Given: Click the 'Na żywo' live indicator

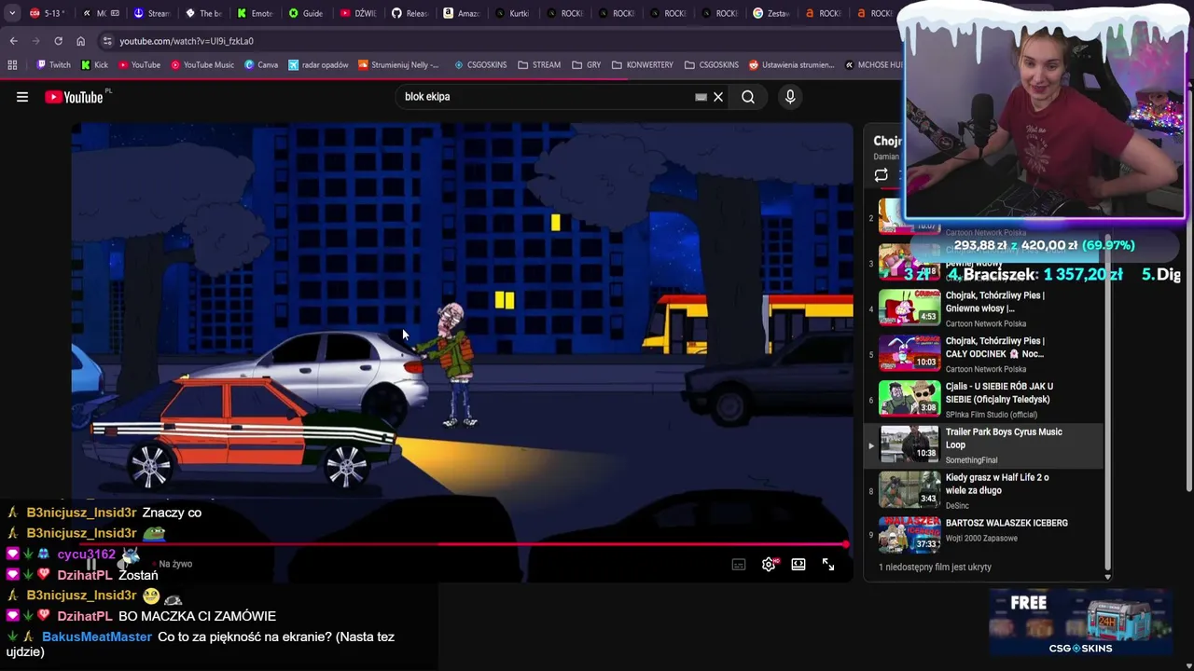Looking at the screenshot, I should tap(175, 564).
